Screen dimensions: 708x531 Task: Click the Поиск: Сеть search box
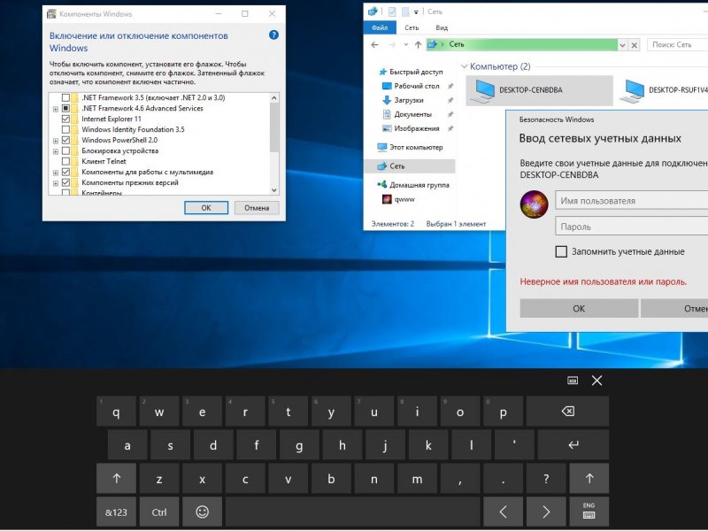coord(677,45)
